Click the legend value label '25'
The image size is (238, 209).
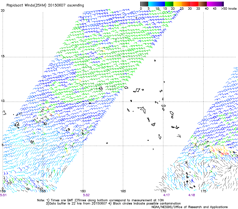click(x=182, y=9)
